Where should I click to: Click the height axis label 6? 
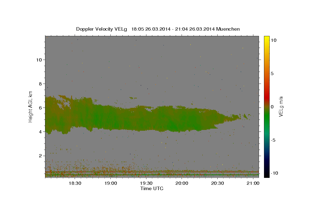tap(41, 108)
